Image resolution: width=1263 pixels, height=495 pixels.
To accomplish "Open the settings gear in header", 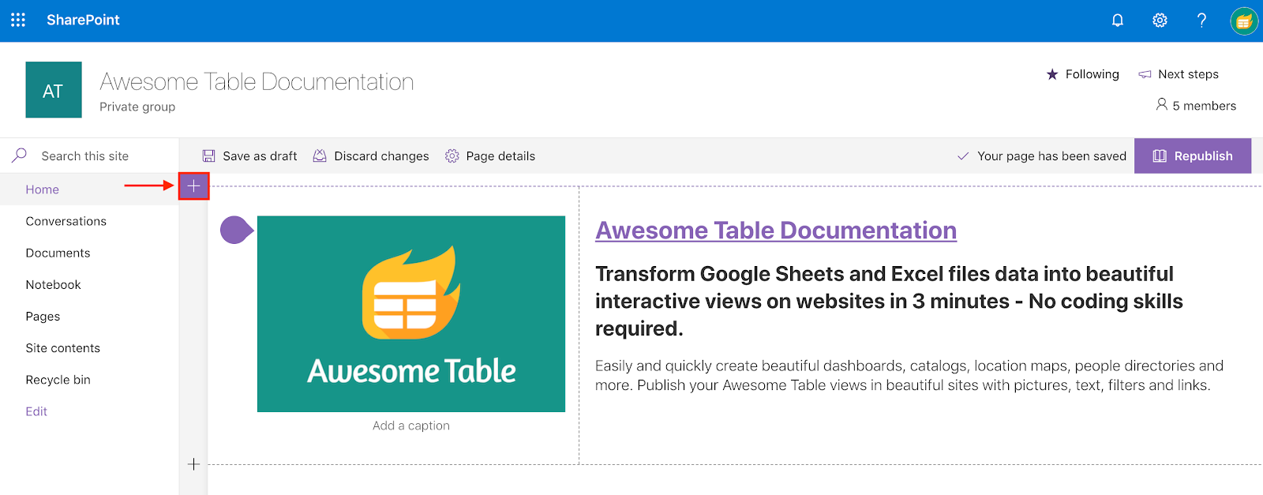I will pyautogui.click(x=1160, y=21).
